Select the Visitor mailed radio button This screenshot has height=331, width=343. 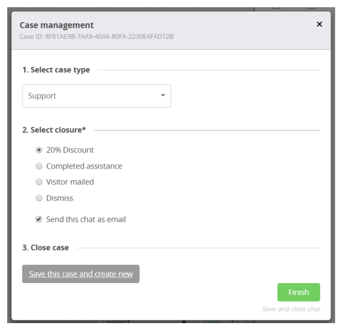tap(39, 182)
